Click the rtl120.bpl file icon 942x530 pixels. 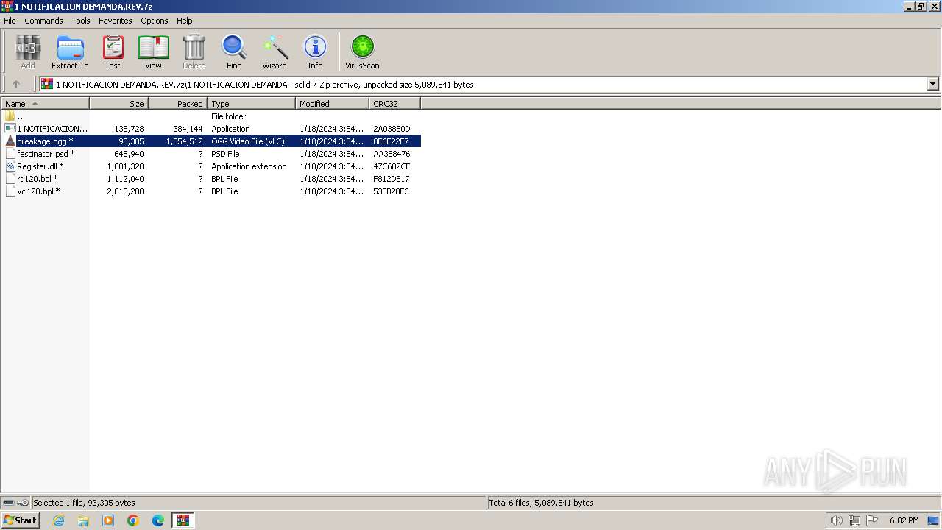10,179
